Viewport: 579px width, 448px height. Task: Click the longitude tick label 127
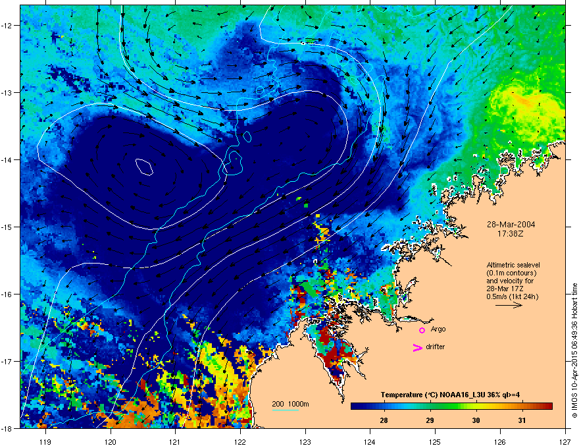tap(565, 441)
